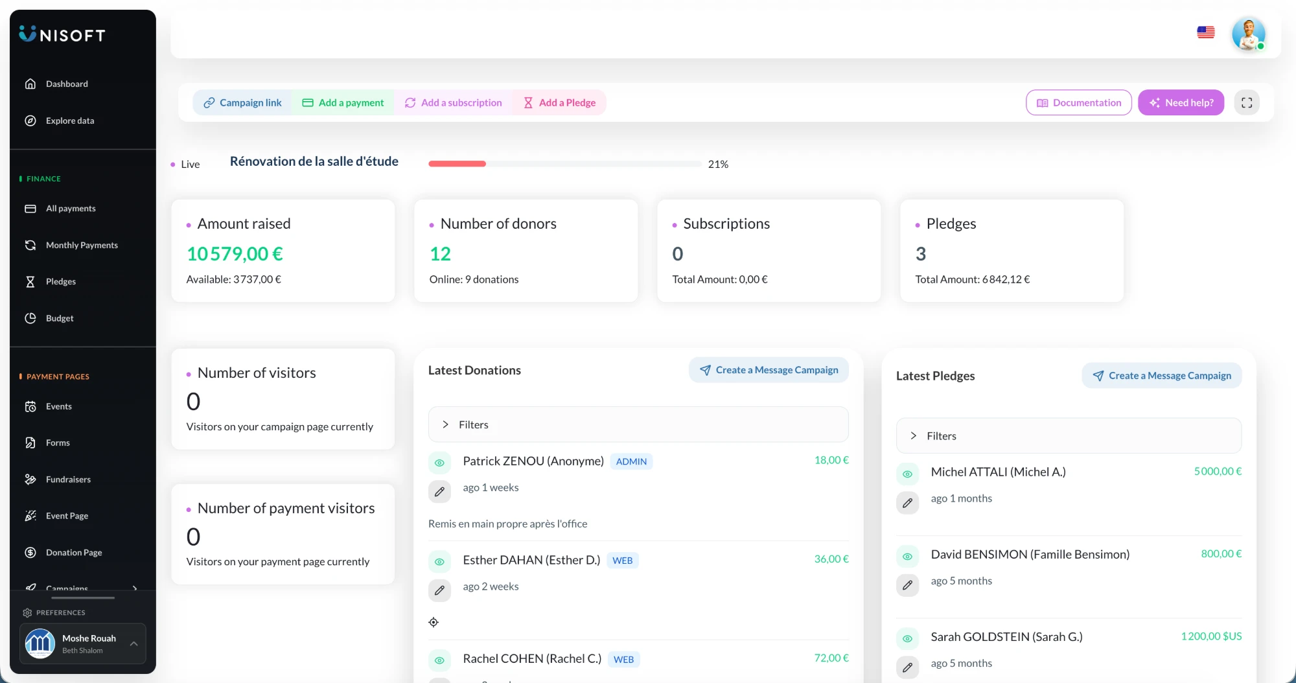Expand the Campaigns sidebar chevron
1296x683 pixels.
[x=135, y=587]
